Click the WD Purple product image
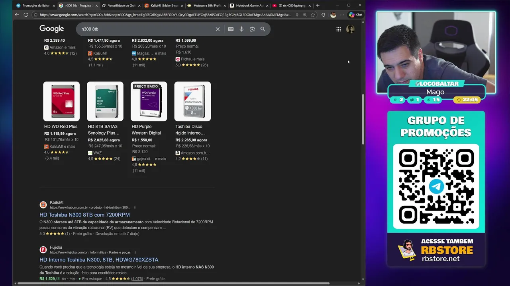Viewport: 510px width, 286px height. (149, 101)
